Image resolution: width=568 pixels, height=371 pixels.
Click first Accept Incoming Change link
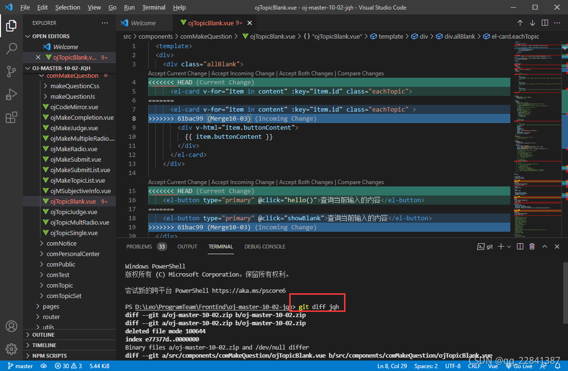tap(243, 73)
